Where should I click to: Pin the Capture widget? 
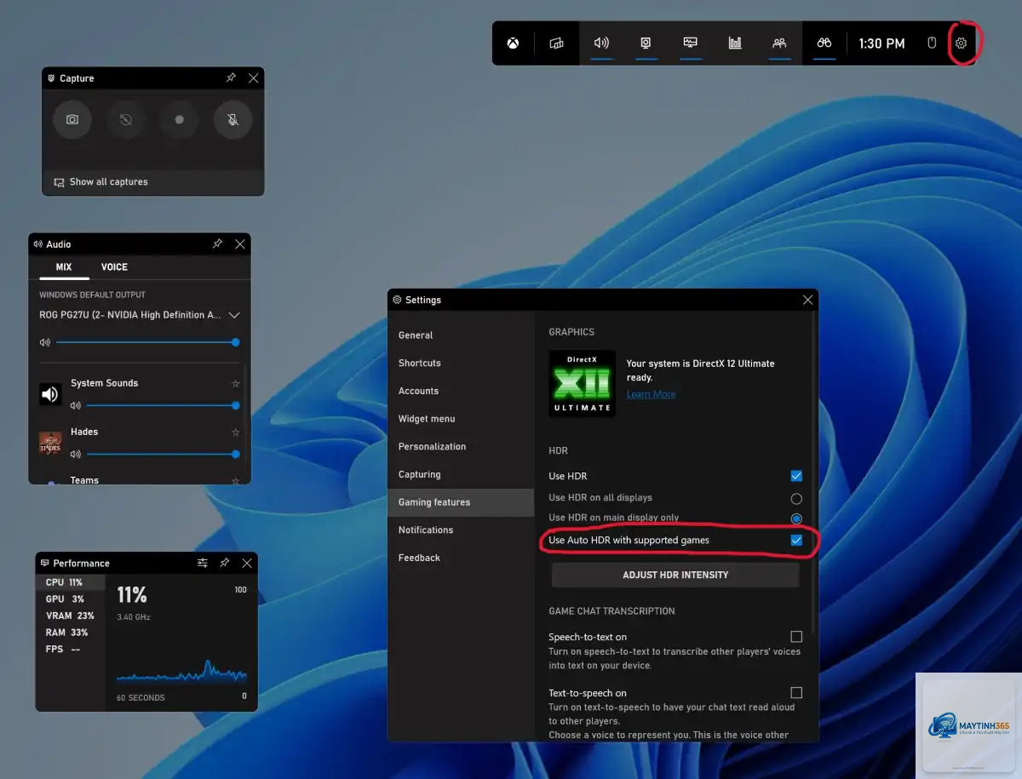click(x=231, y=77)
